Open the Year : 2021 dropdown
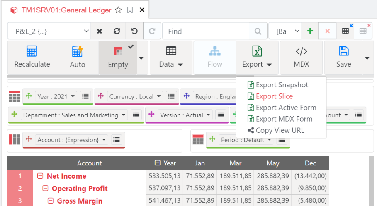The height and width of the screenshot is (206, 377). tap(56, 96)
